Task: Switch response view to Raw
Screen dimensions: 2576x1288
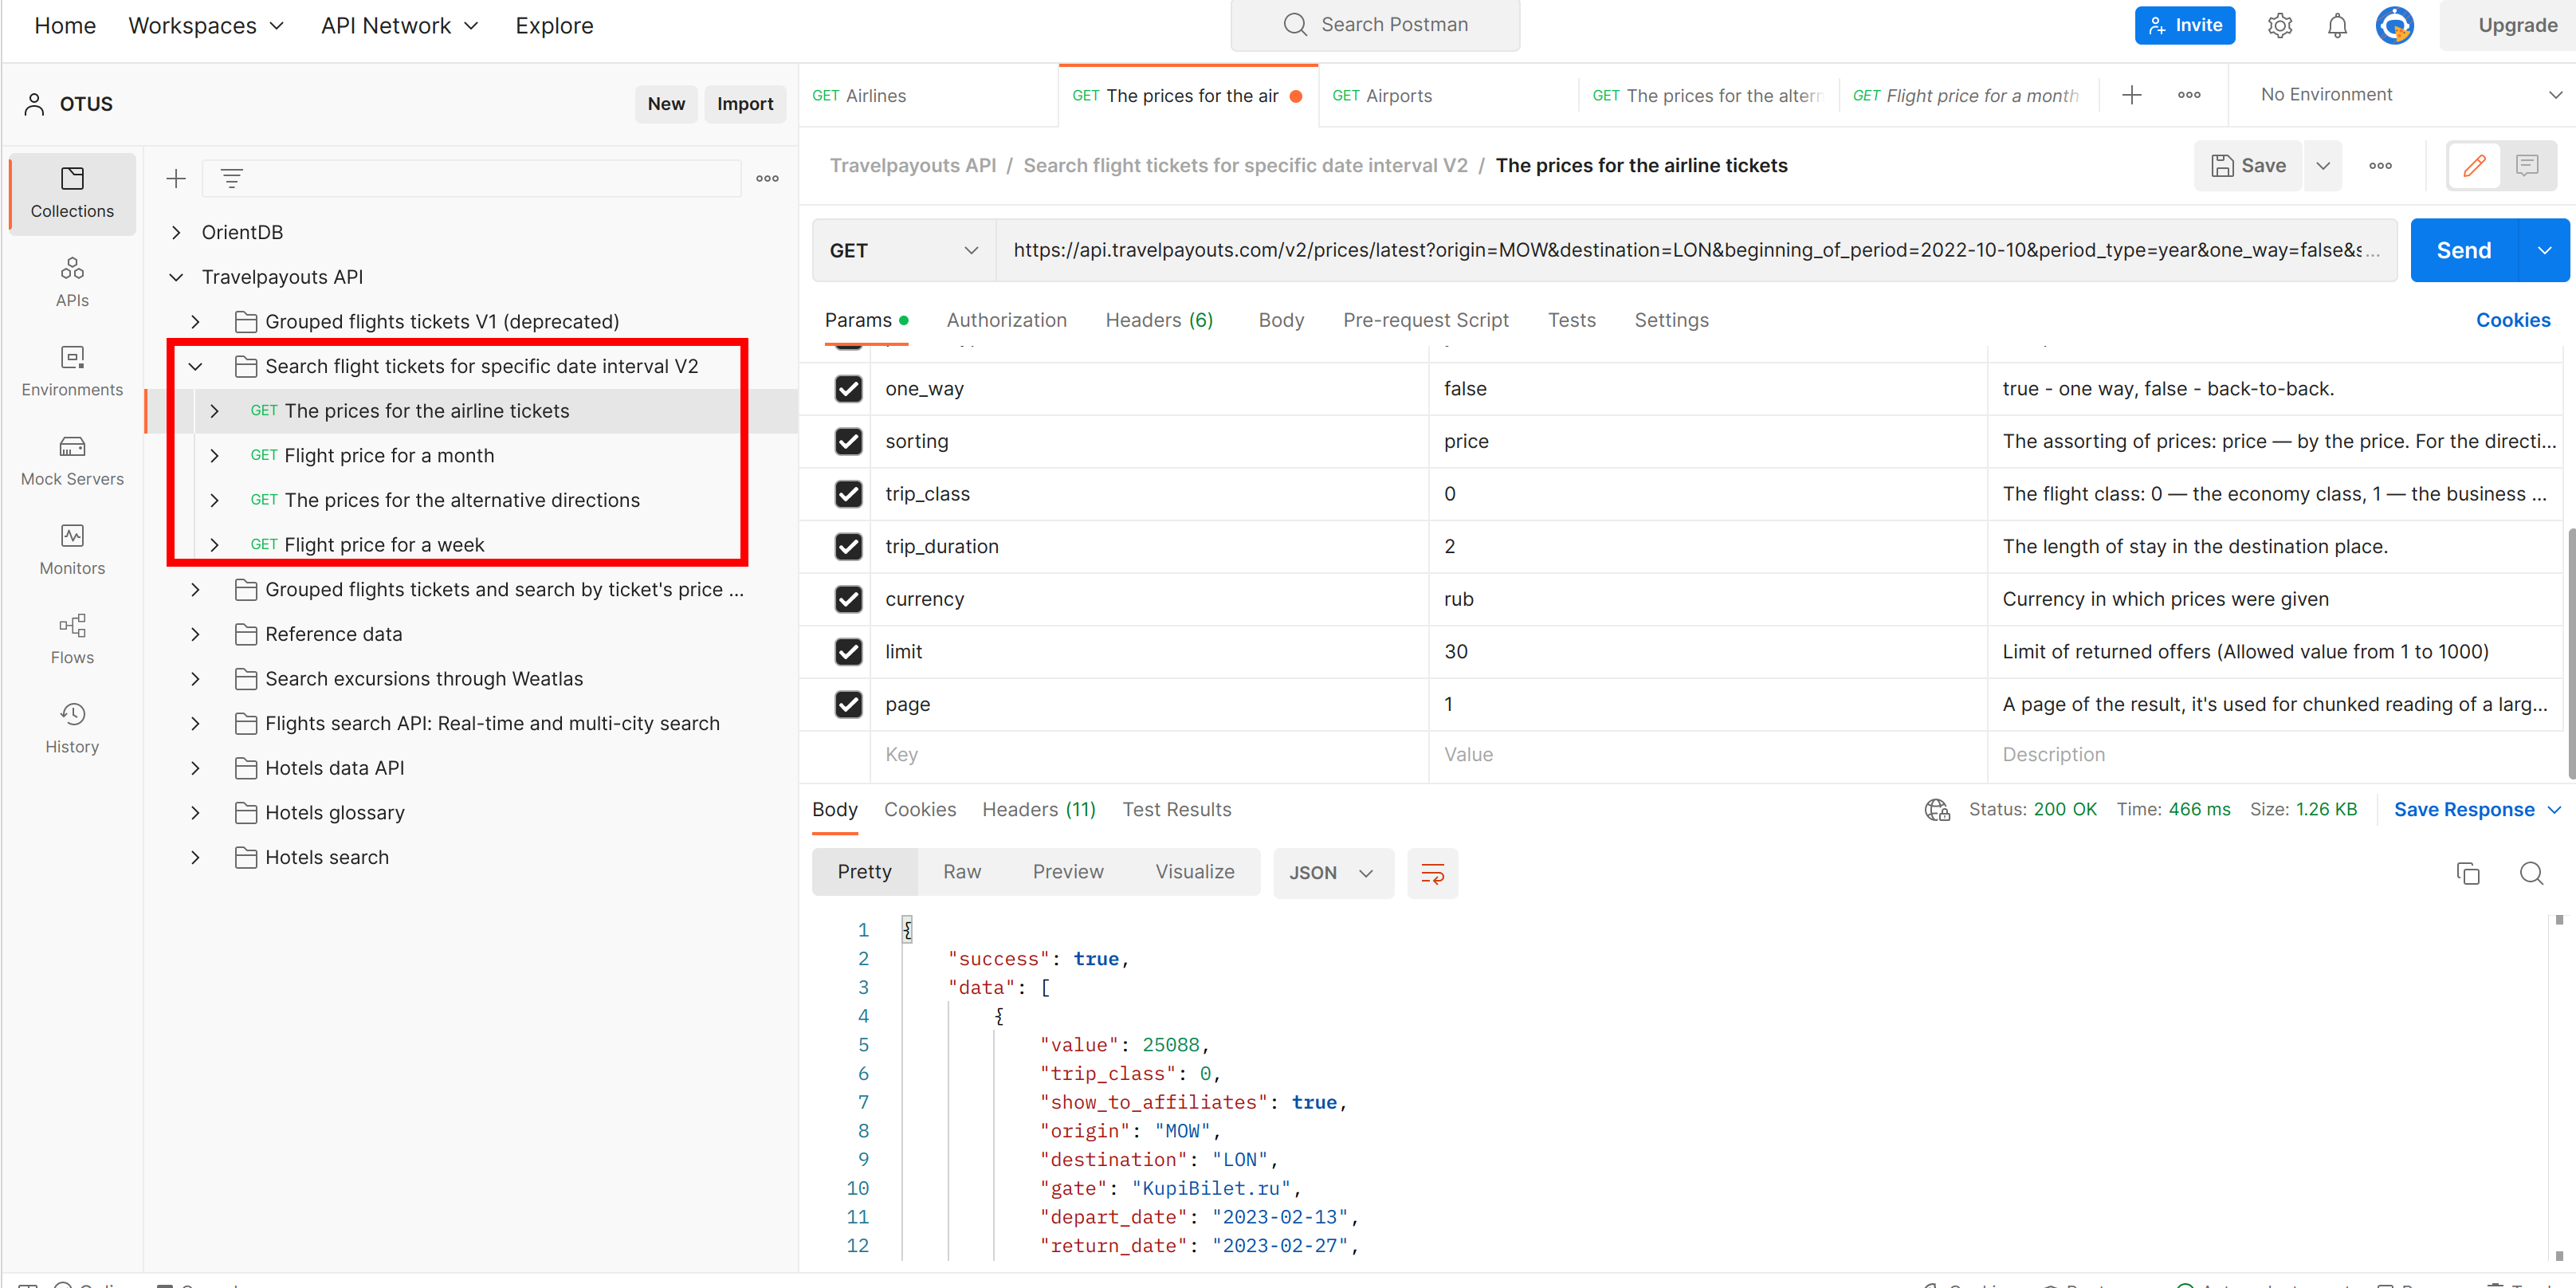Action: point(961,872)
